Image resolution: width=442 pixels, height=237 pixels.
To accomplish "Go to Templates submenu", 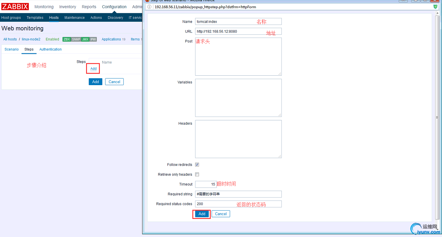I will 35,18.
